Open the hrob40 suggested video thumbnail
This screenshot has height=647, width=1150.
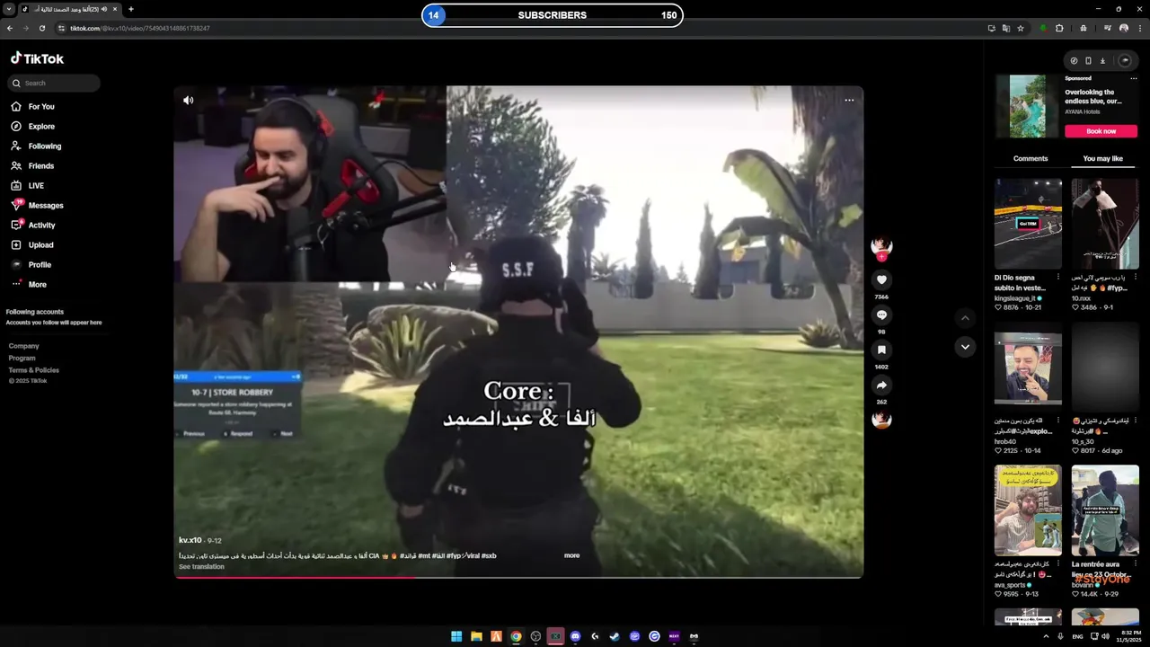1028,368
